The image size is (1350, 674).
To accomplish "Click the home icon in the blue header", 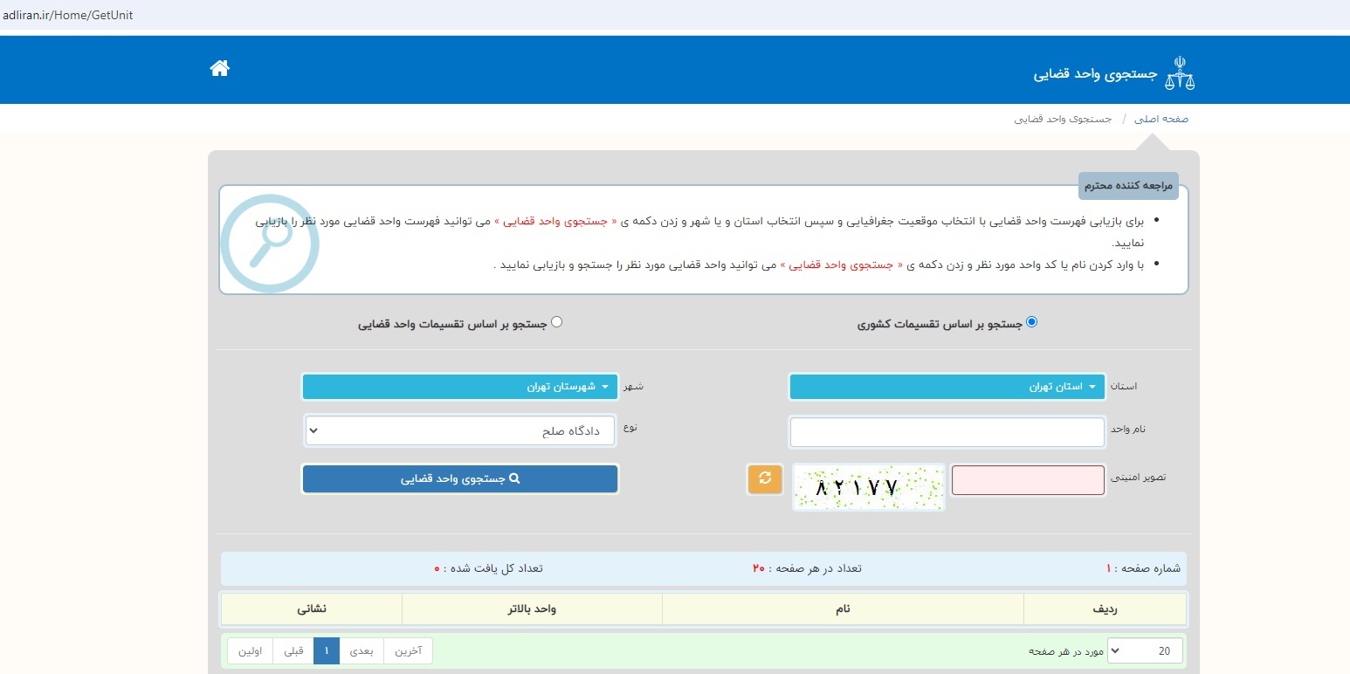I will point(219,68).
